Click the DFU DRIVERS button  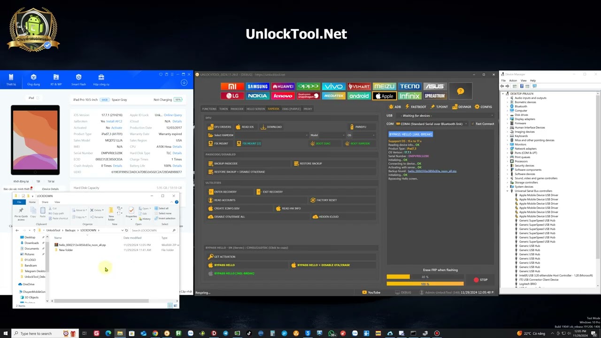point(220,127)
